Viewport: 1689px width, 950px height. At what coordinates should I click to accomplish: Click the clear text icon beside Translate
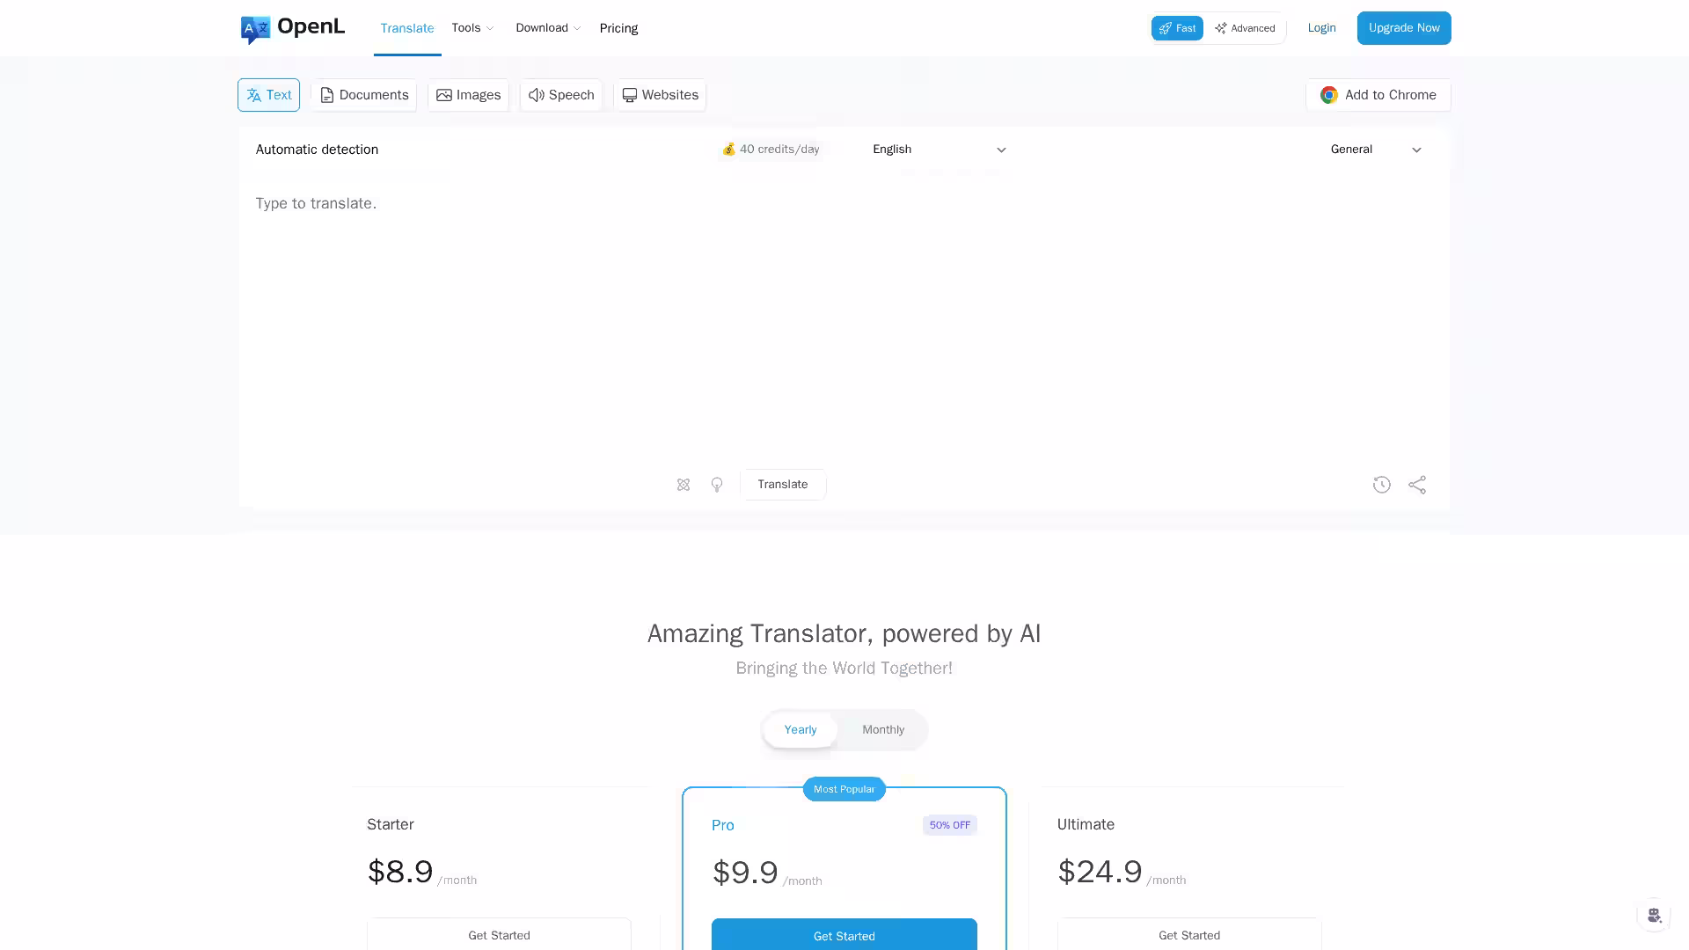pos(684,485)
